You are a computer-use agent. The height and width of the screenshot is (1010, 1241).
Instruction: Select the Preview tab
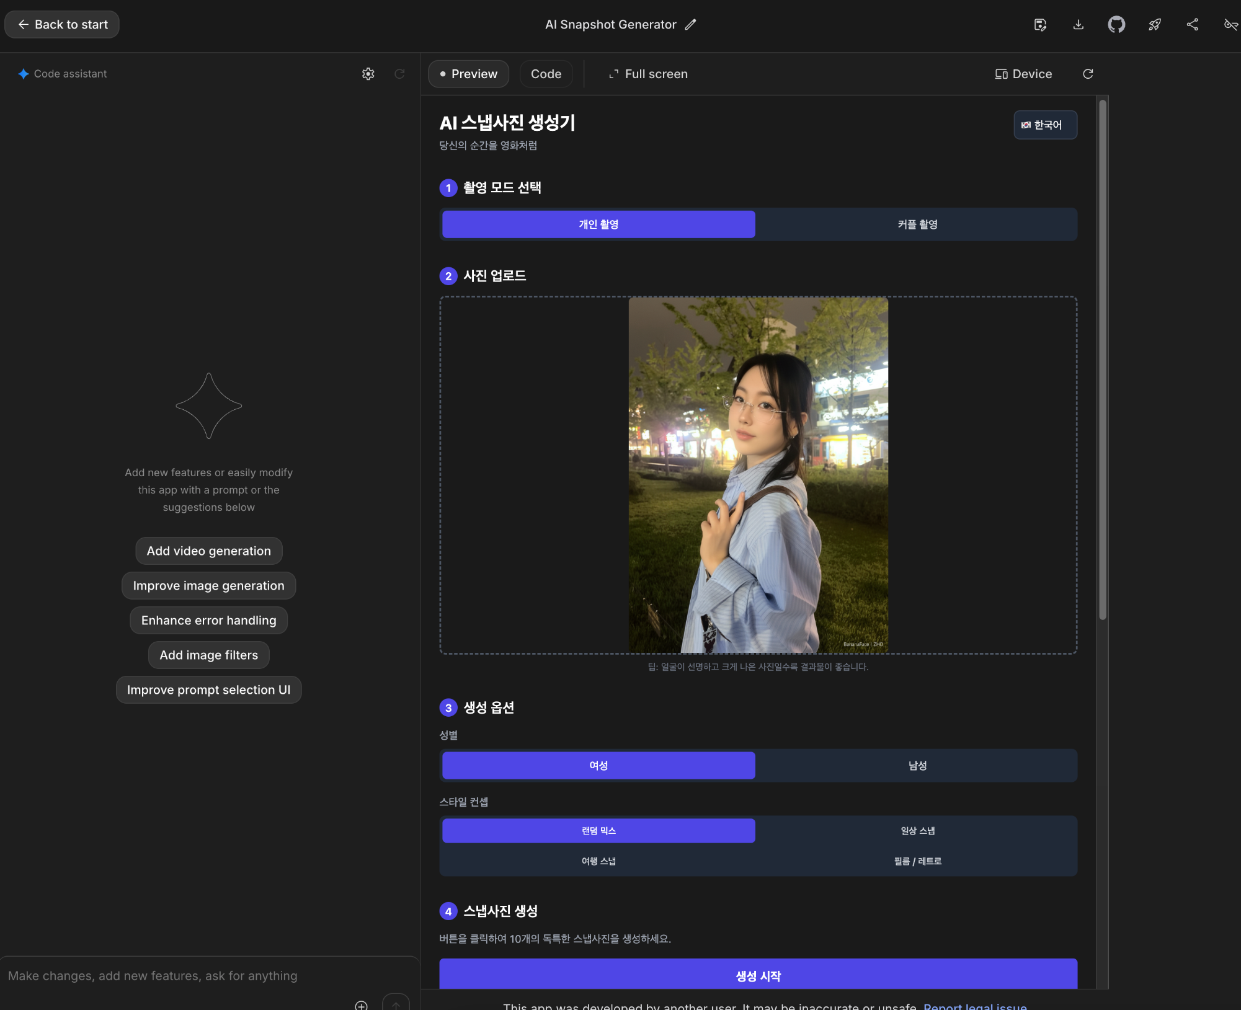pyautogui.click(x=468, y=74)
